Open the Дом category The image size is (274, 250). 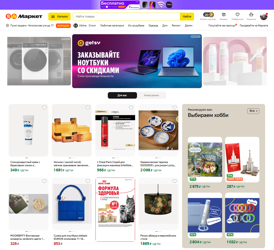[x=165, y=26]
